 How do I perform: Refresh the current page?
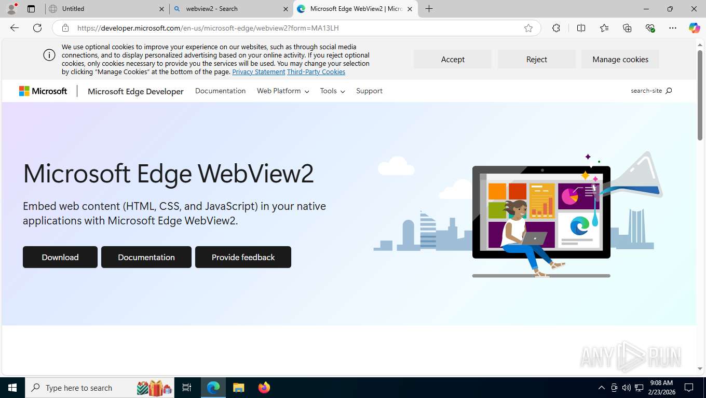tap(37, 28)
